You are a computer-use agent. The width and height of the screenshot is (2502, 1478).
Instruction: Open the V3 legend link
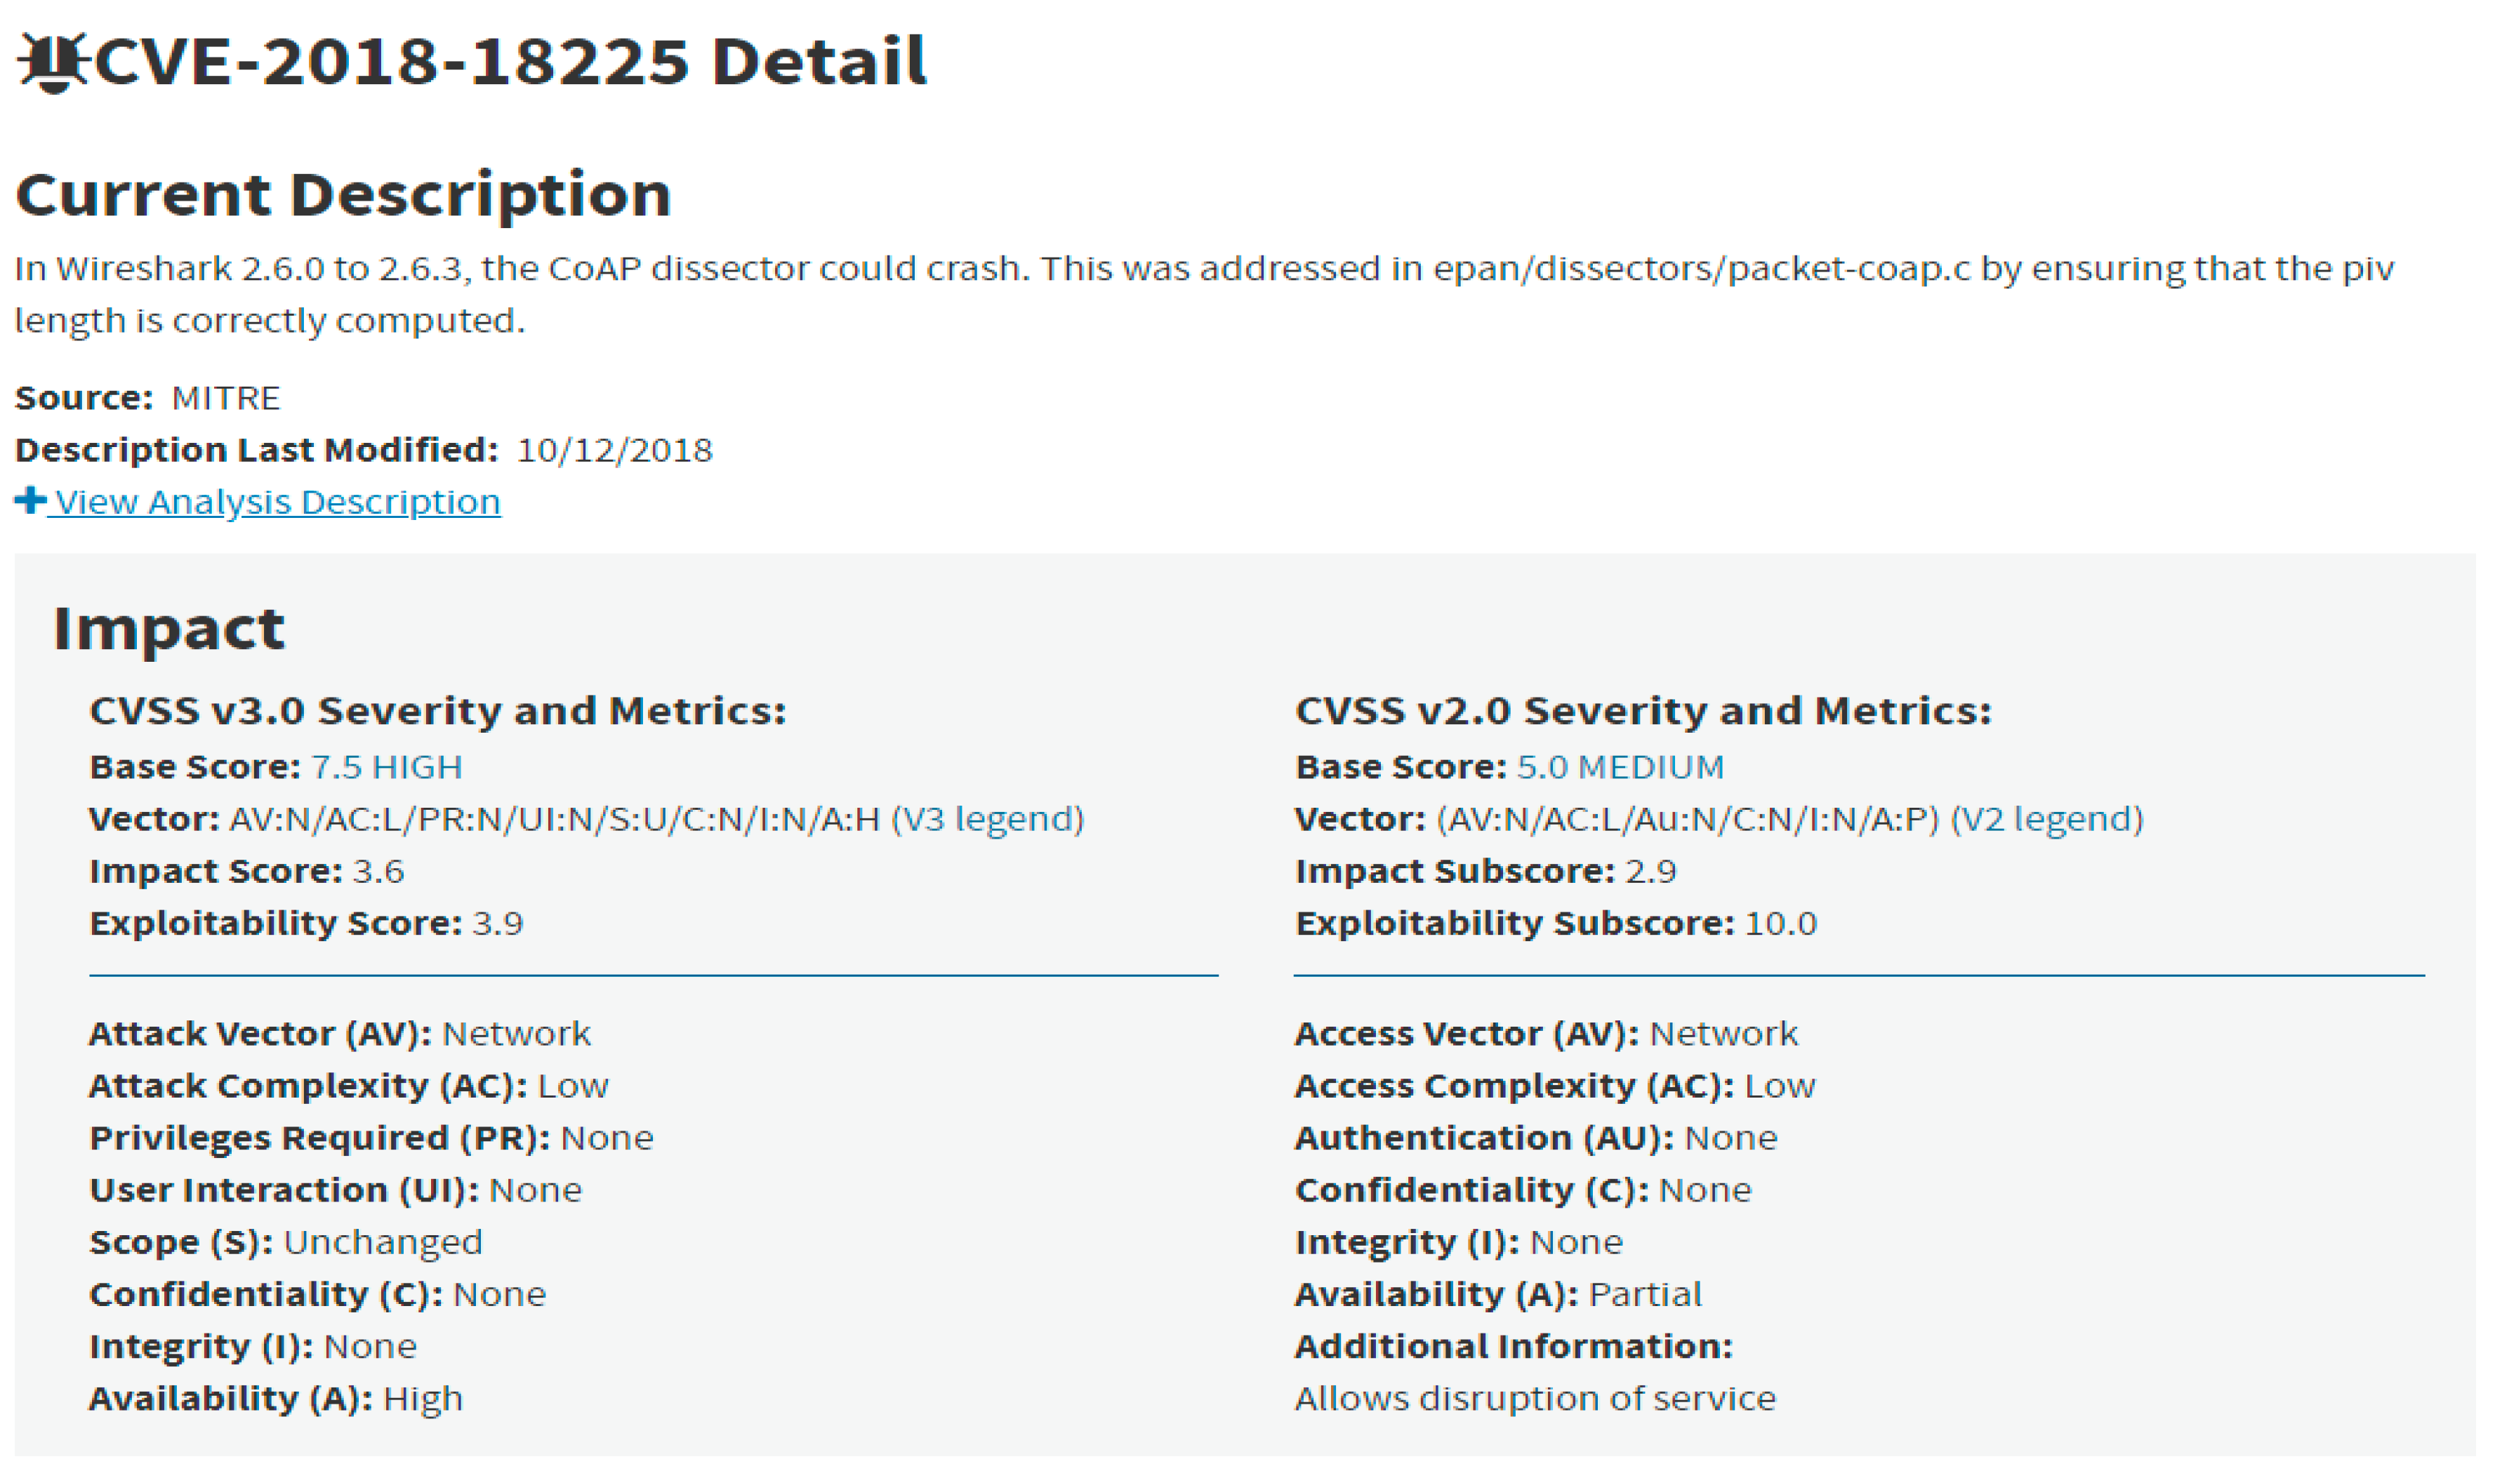pos(987,819)
